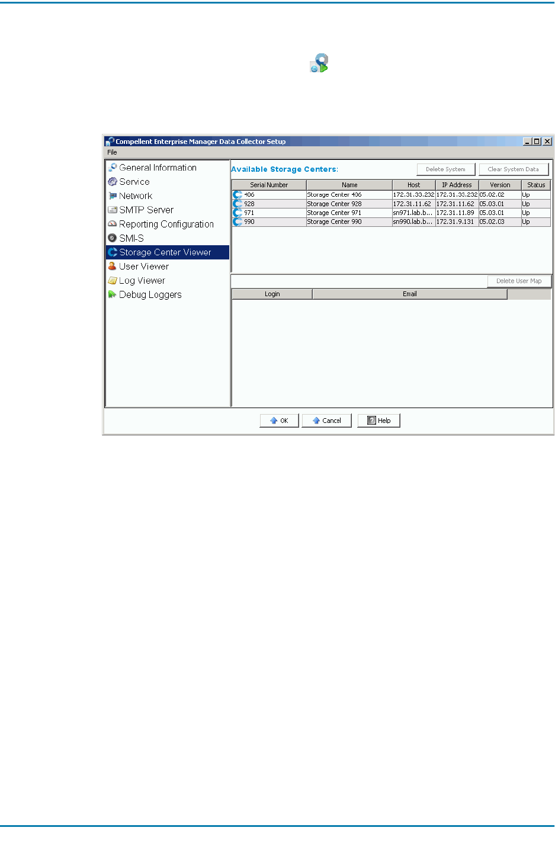The image size is (555, 866).
Task: Click the icon for serial number 928
Action: pos(238,204)
